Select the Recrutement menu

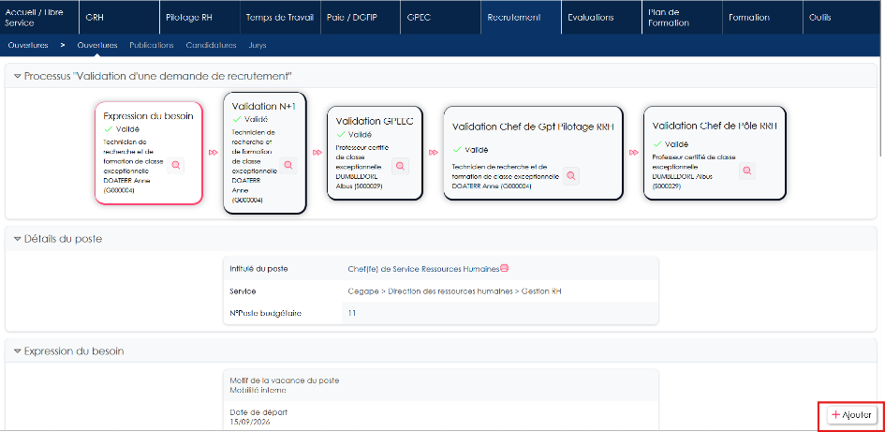tap(521, 18)
